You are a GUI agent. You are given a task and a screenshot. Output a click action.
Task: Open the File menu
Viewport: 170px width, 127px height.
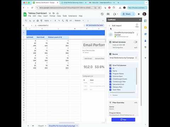click(x=29, y=16)
